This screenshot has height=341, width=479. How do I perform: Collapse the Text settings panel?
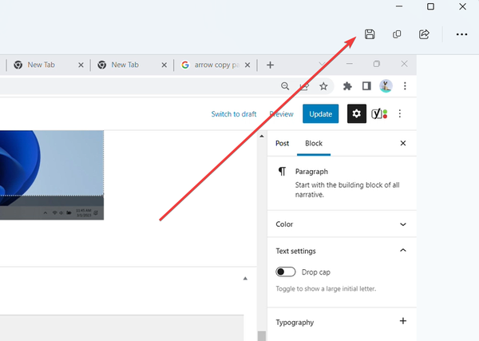(342, 251)
